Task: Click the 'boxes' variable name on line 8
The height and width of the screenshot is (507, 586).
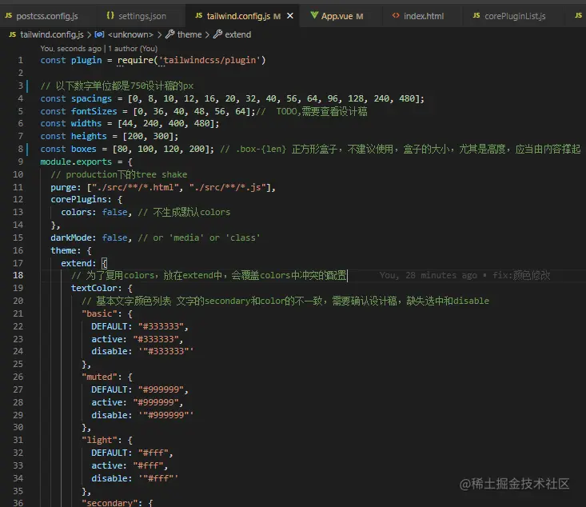Action: [x=84, y=149]
